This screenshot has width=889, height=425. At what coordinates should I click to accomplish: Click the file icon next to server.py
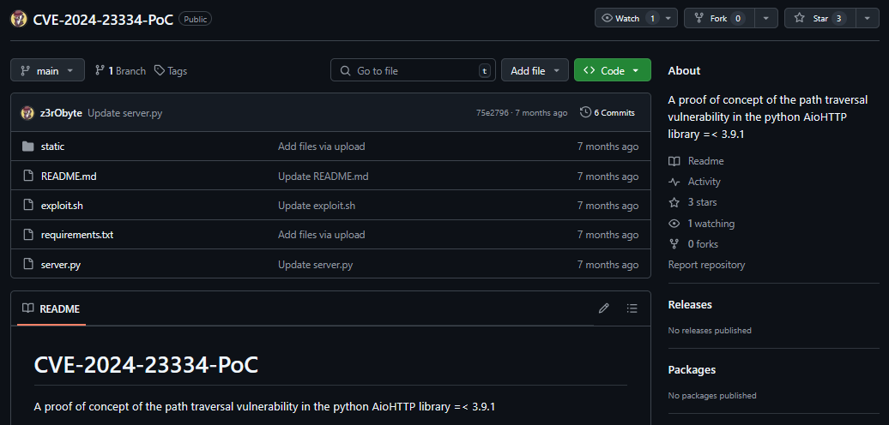[28, 264]
